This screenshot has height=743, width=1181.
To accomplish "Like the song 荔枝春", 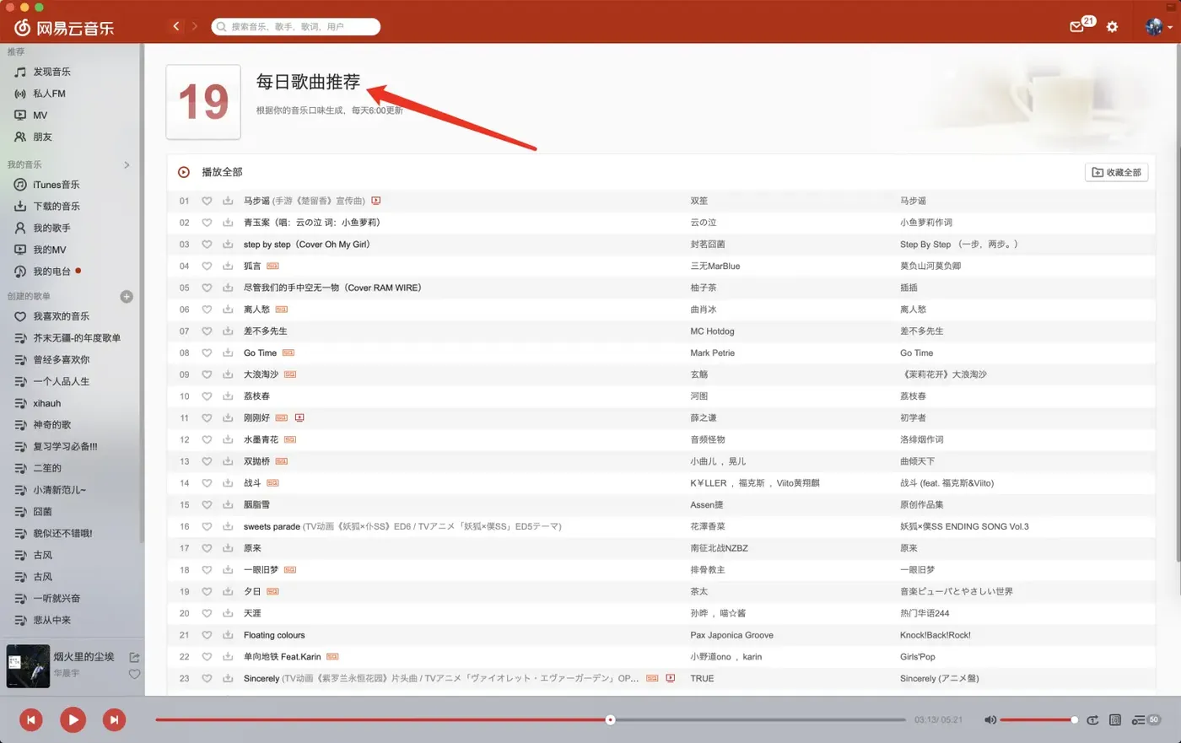I will click(x=207, y=396).
